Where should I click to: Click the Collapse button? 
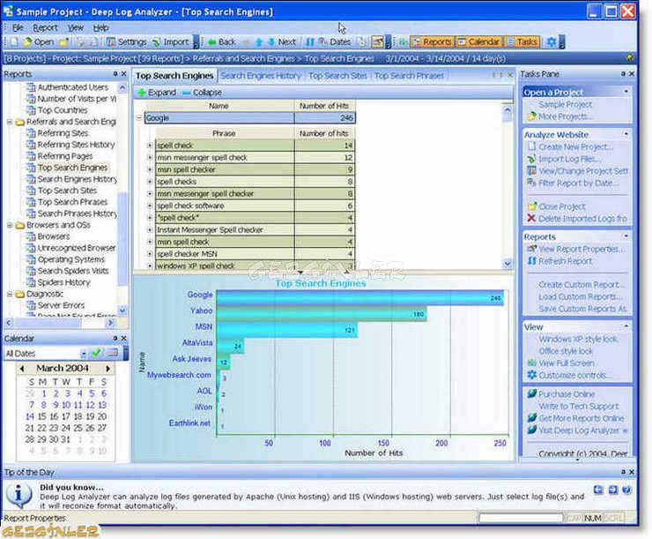[x=202, y=93]
